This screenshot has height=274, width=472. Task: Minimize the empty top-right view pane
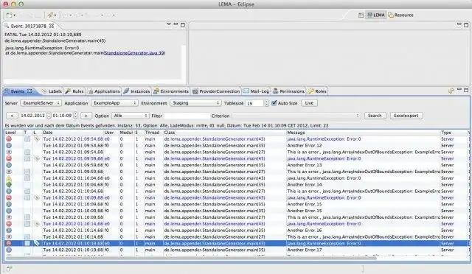[x=459, y=24]
